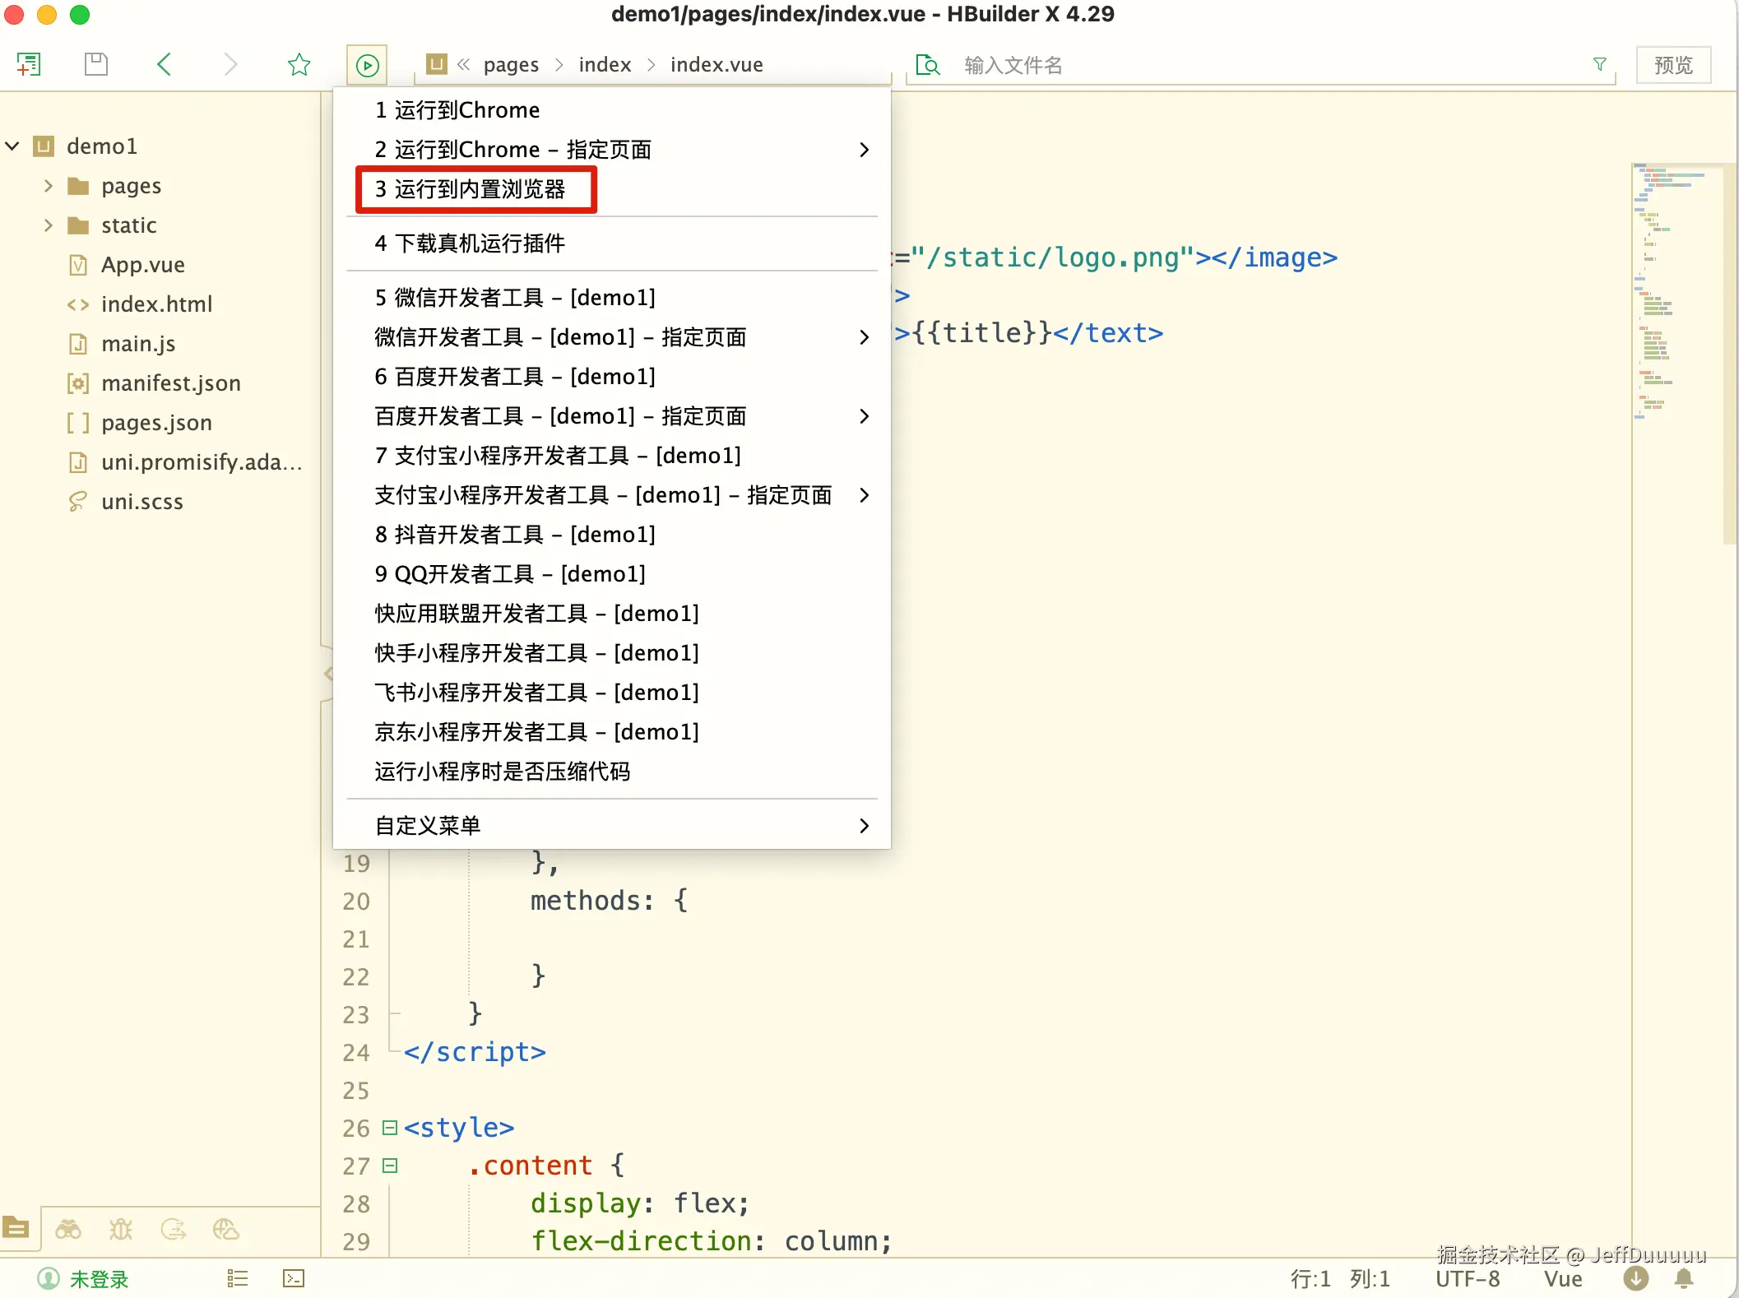The image size is (1739, 1298).
Task: Select 运行到内置浏览器 menu item
Action: 471,189
